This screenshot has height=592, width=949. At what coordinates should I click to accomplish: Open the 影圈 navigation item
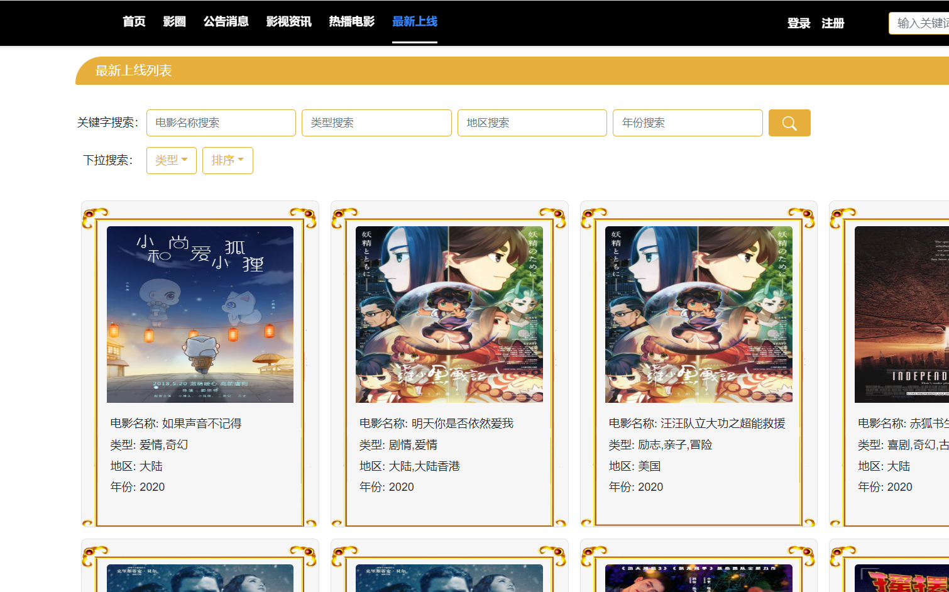175,21
